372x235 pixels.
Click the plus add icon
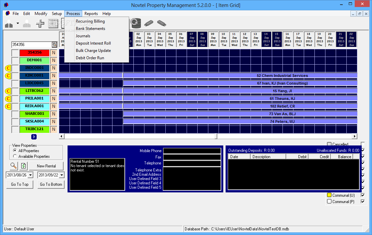click(x=40, y=23)
